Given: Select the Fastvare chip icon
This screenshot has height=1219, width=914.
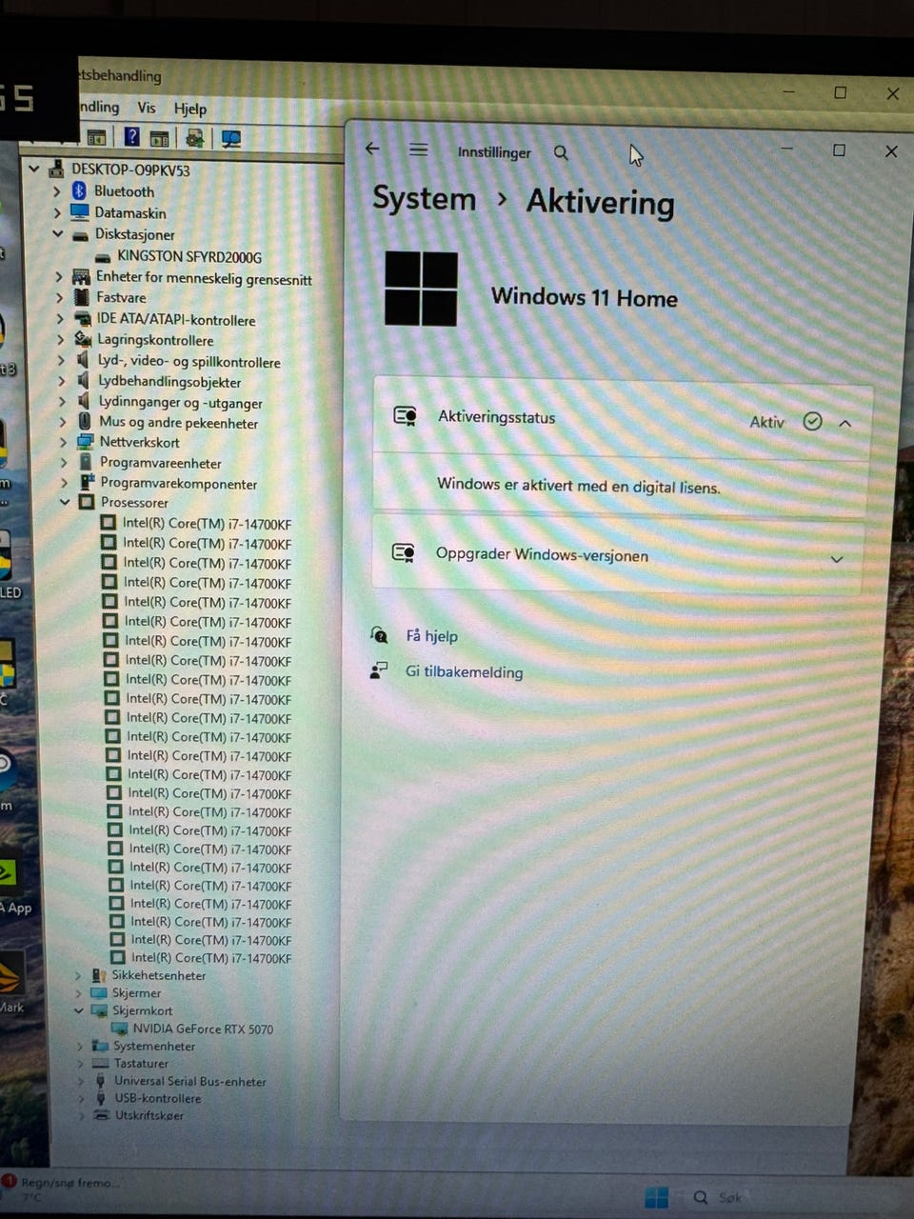Looking at the screenshot, I should (x=82, y=297).
